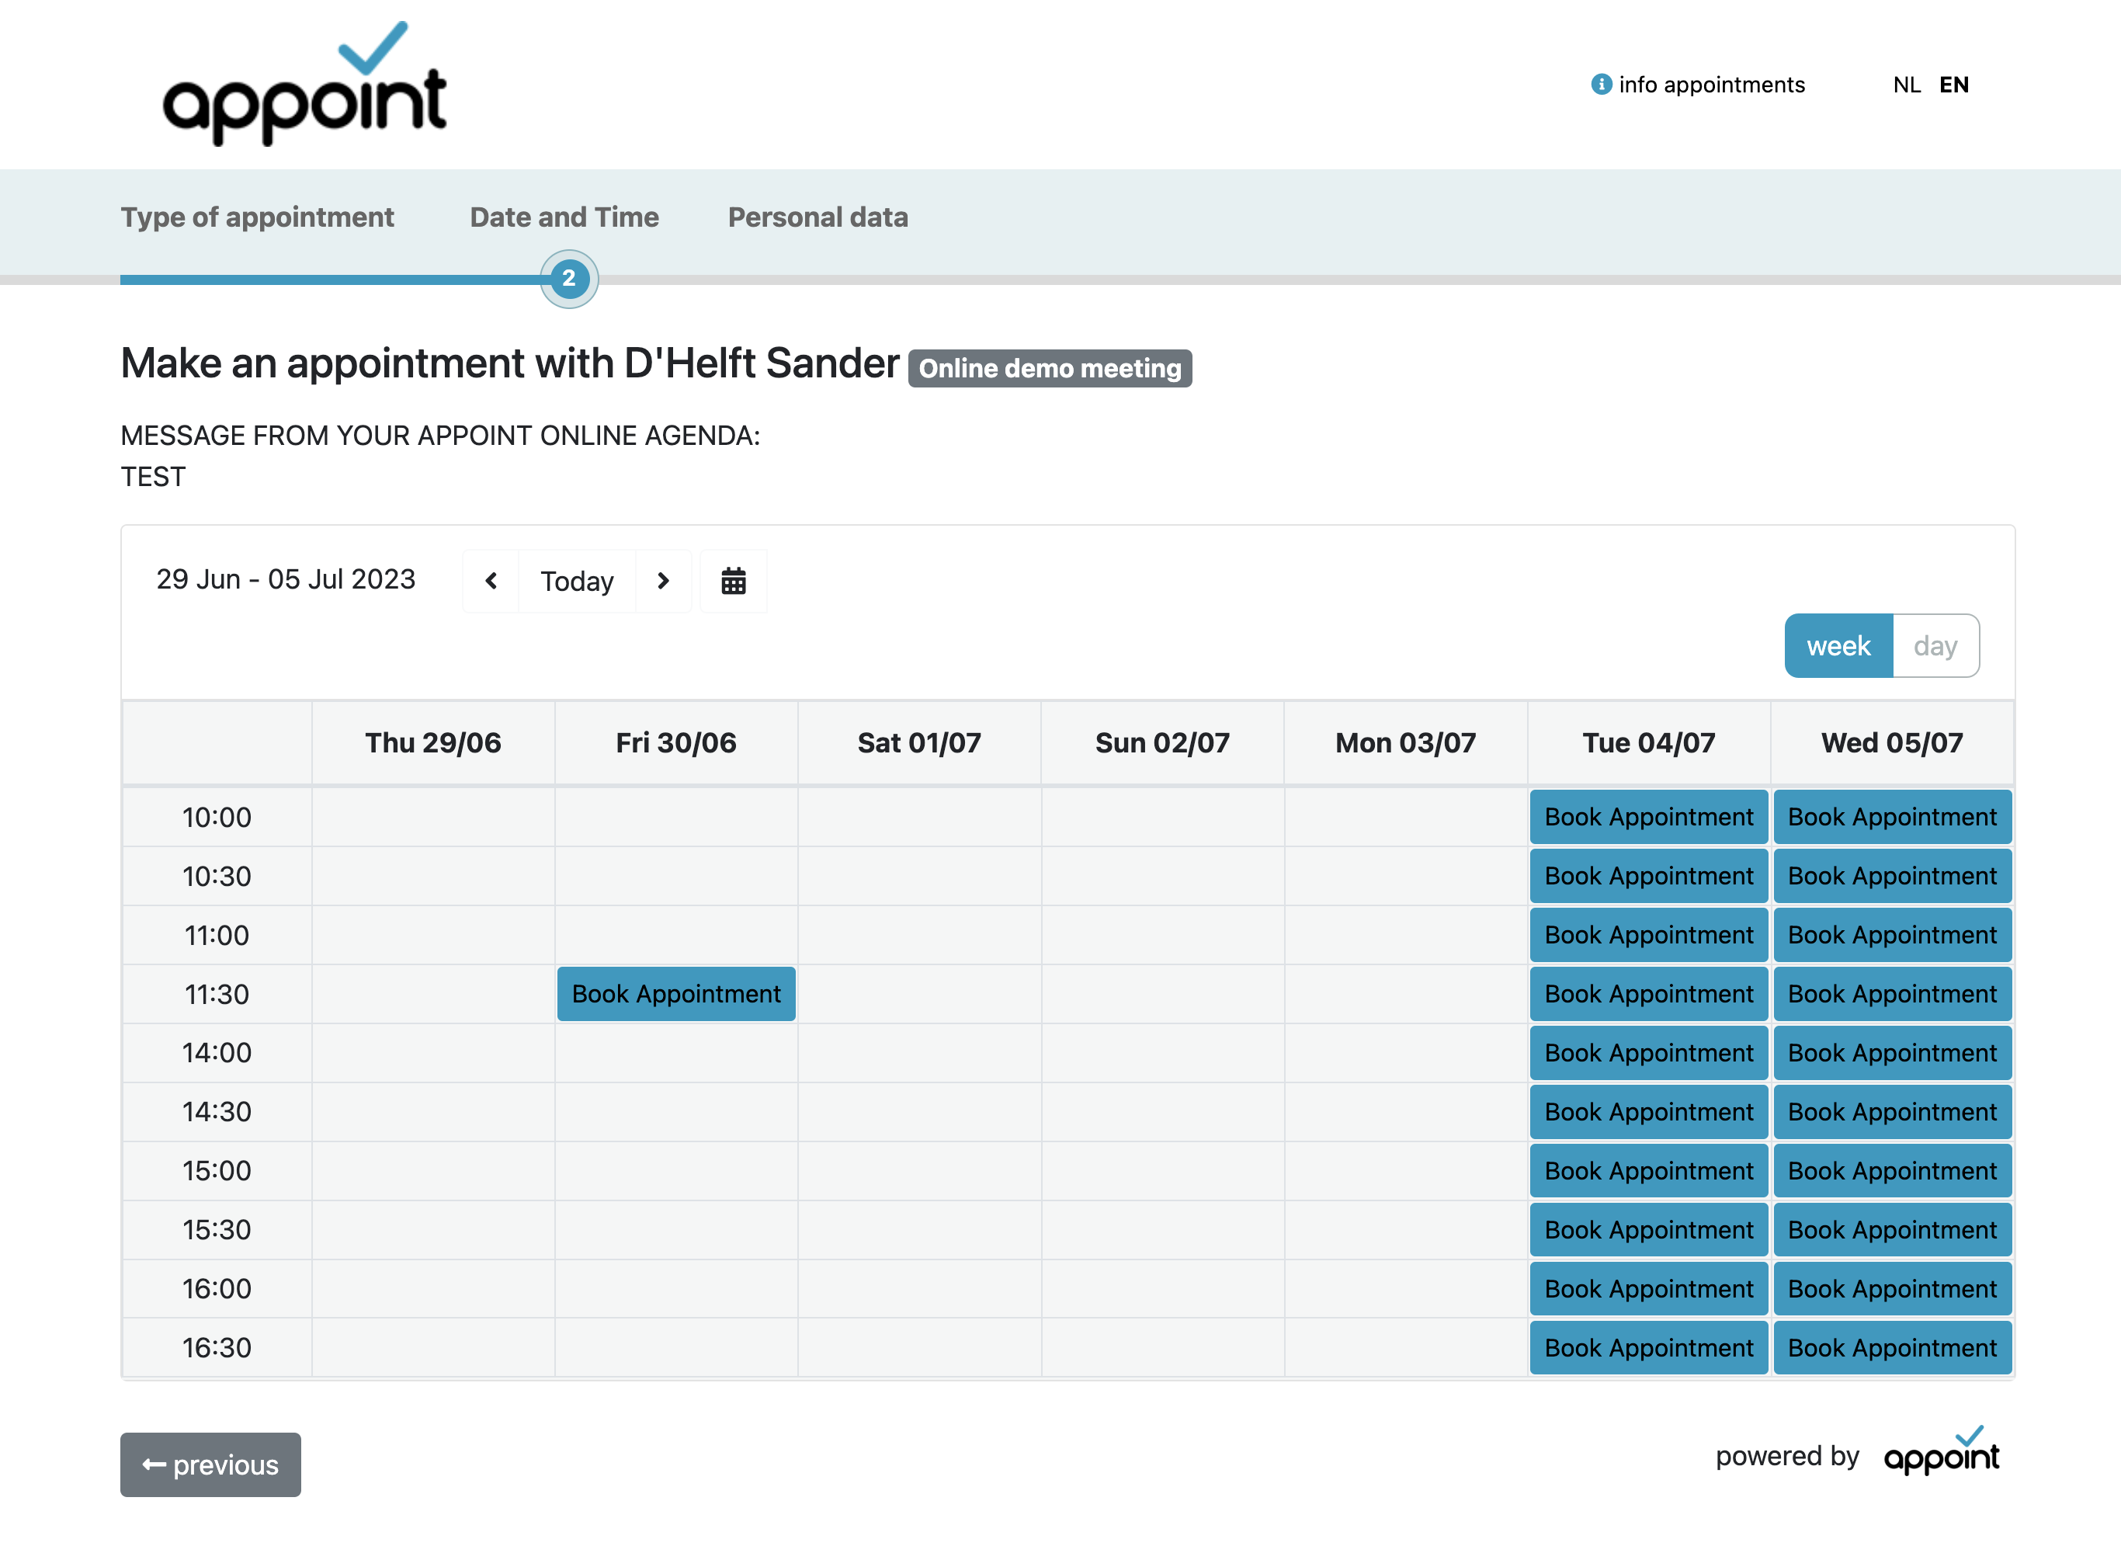Book Appointment at 10:00 on Wed 05/07
Screen dimensions: 2121x1553
point(1893,817)
